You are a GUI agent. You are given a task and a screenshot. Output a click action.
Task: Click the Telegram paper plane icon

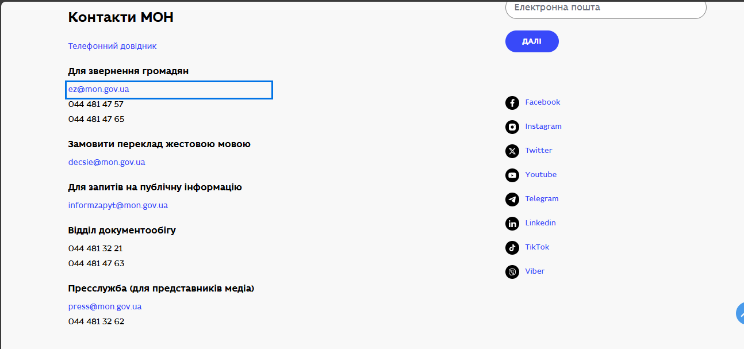coord(512,200)
